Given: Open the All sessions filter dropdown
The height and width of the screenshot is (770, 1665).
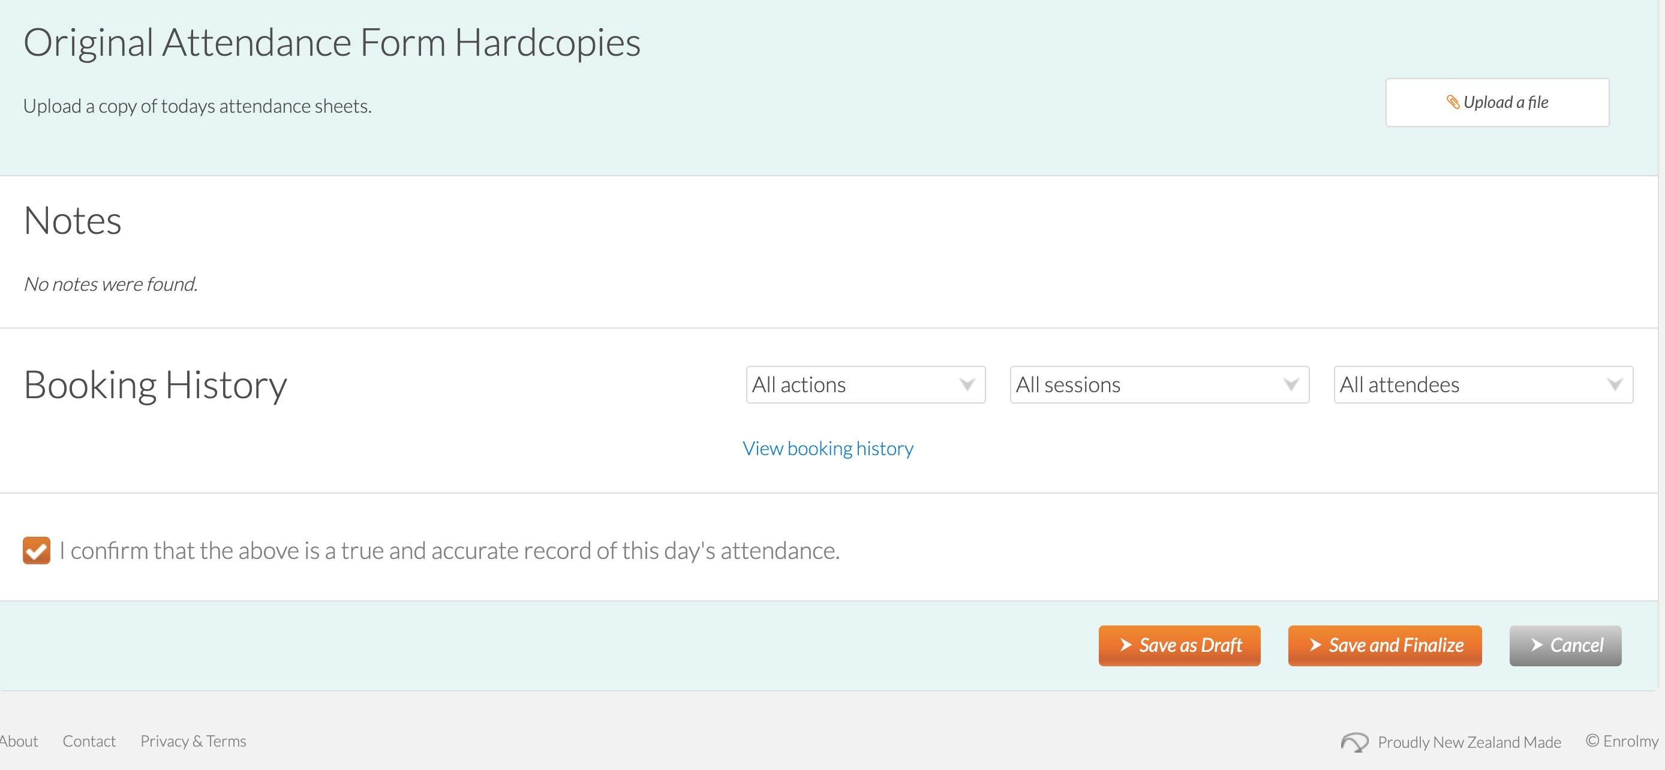Looking at the screenshot, I should pyautogui.click(x=1159, y=384).
